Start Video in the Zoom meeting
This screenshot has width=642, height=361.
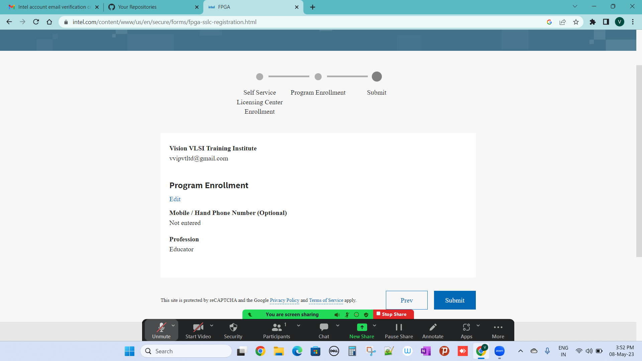coord(198,330)
